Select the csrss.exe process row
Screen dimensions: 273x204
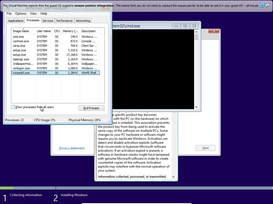click(x=55, y=46)
